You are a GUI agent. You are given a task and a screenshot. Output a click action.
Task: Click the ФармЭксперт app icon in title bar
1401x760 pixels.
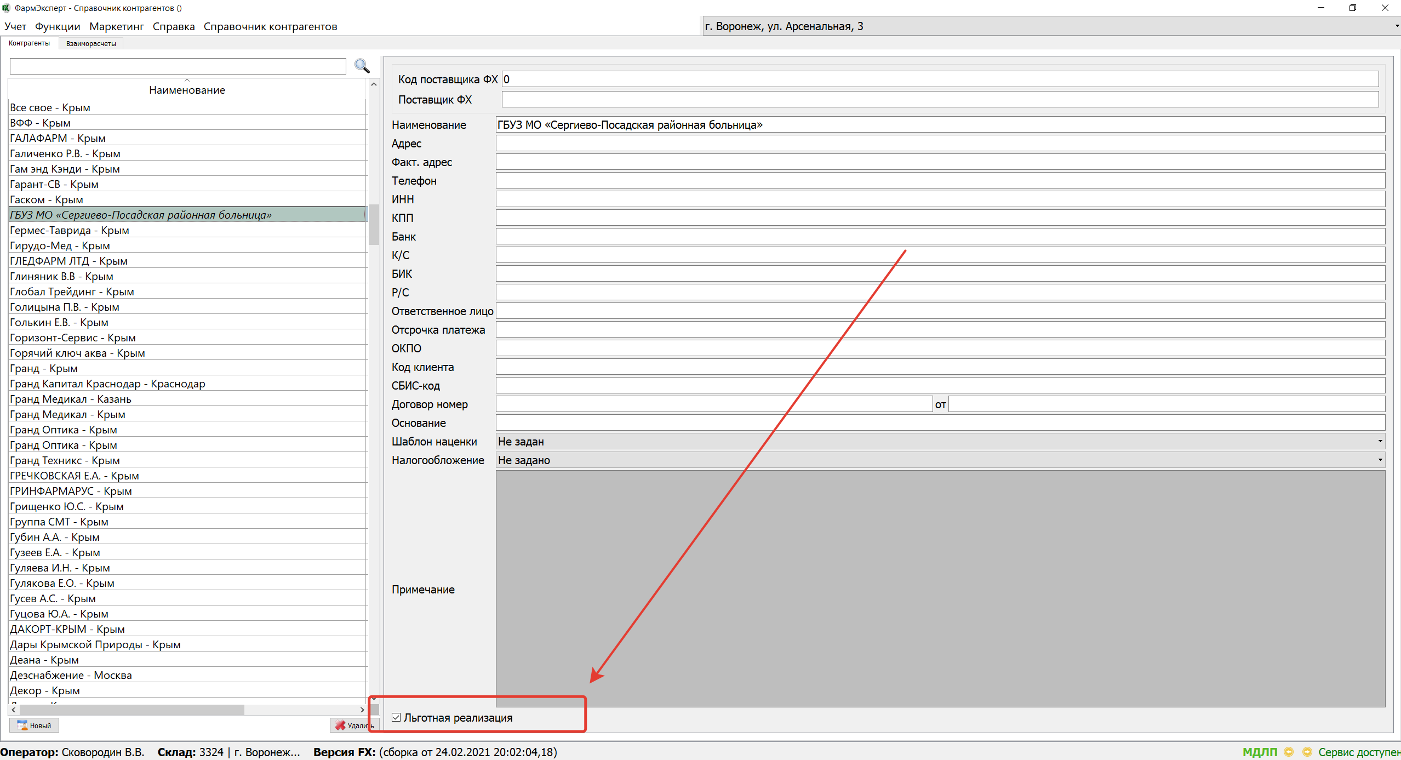coord(6,8)
